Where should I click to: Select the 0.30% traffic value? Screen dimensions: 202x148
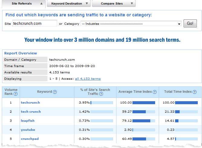(84, 139)
